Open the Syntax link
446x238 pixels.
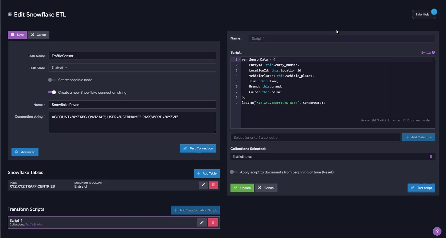426,53
